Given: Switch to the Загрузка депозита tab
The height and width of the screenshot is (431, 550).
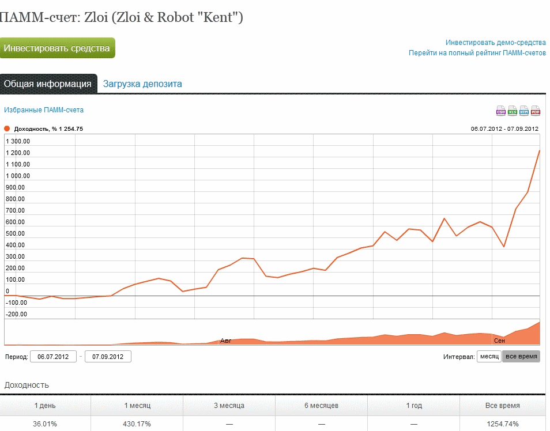Looking at the screenshot, I should click(x=142, y=84).
